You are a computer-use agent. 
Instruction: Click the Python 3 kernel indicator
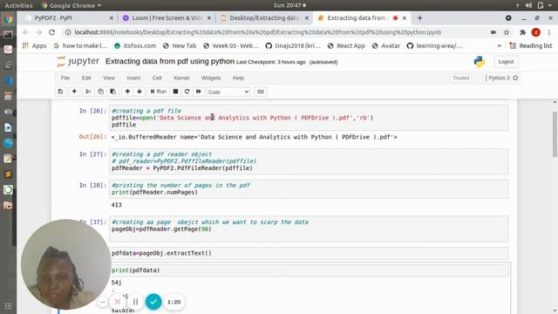(x=503, y=78)
